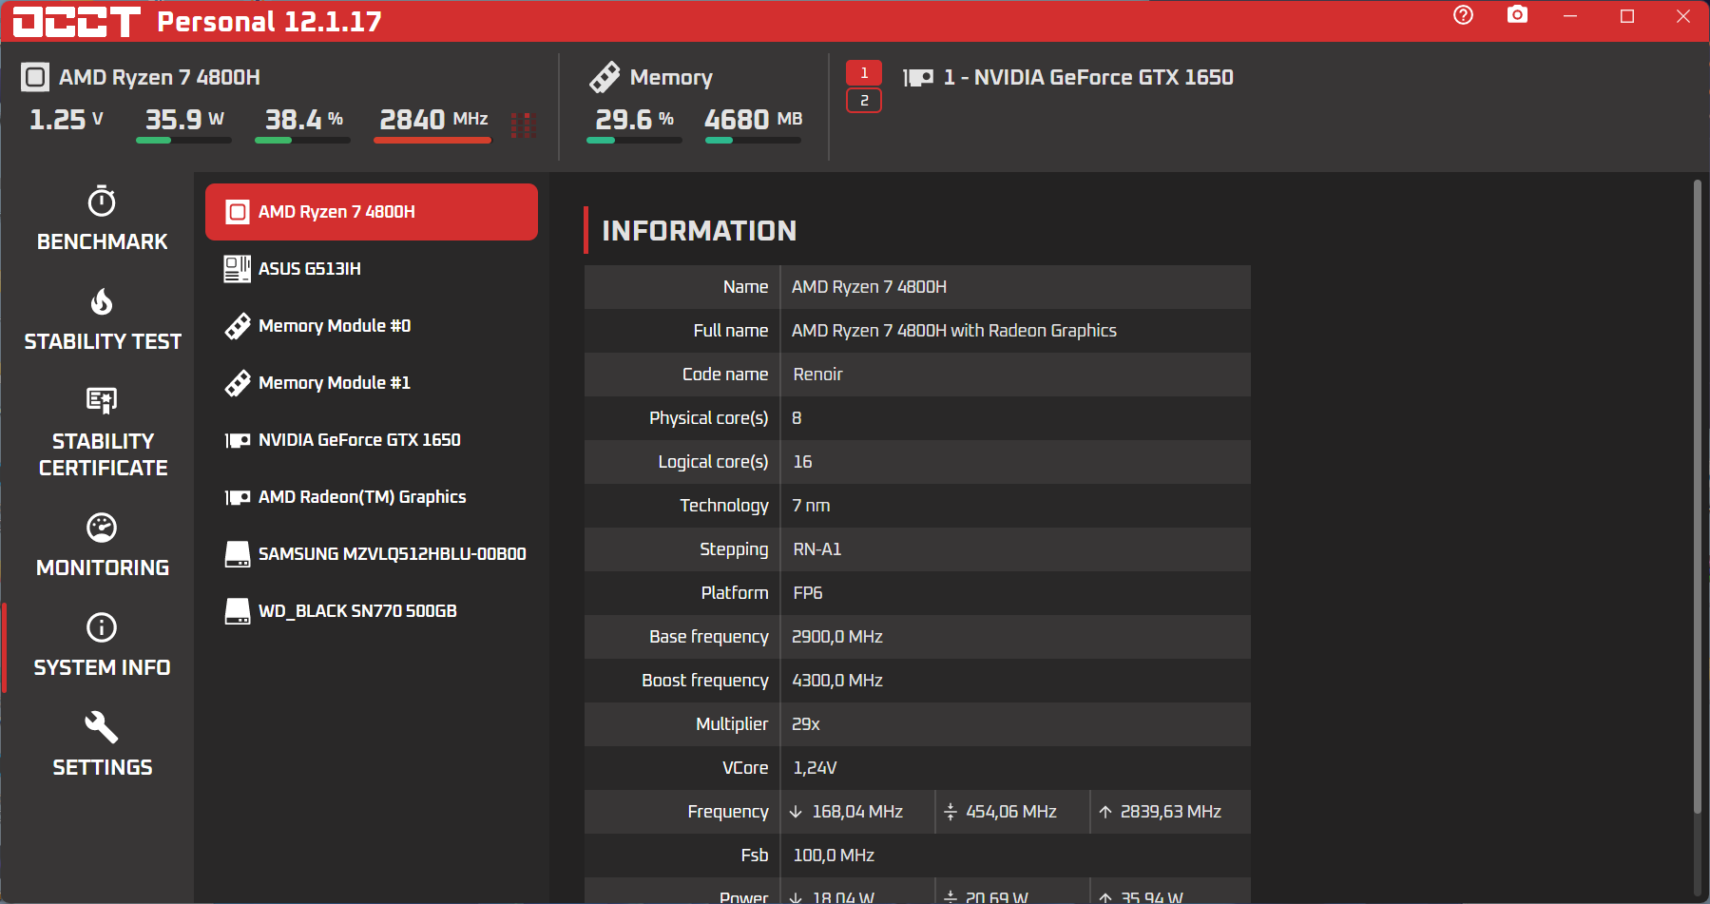Open the Stability Test flame icon
Screen dimensions: 1710x904
pyautogui.click(x=102, y=301)
